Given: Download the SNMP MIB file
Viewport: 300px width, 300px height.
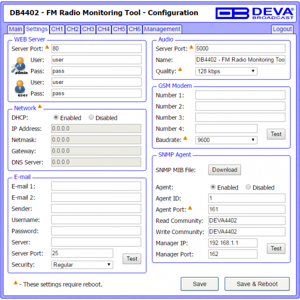Looking at the screenshot, I should 224,169.
